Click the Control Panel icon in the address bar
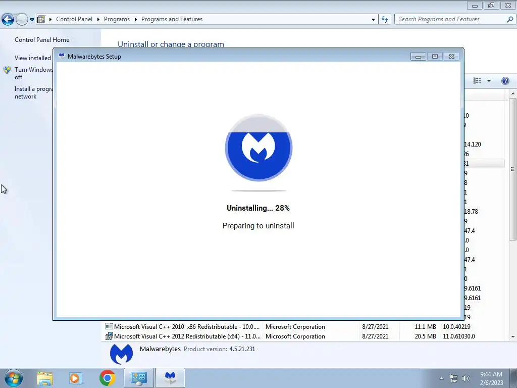The height and width of the screenshot is (388, 517). (41, 19)
